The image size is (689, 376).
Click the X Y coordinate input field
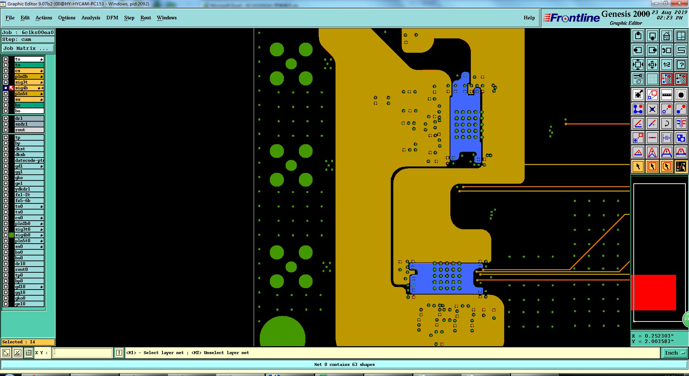[83, 353]
